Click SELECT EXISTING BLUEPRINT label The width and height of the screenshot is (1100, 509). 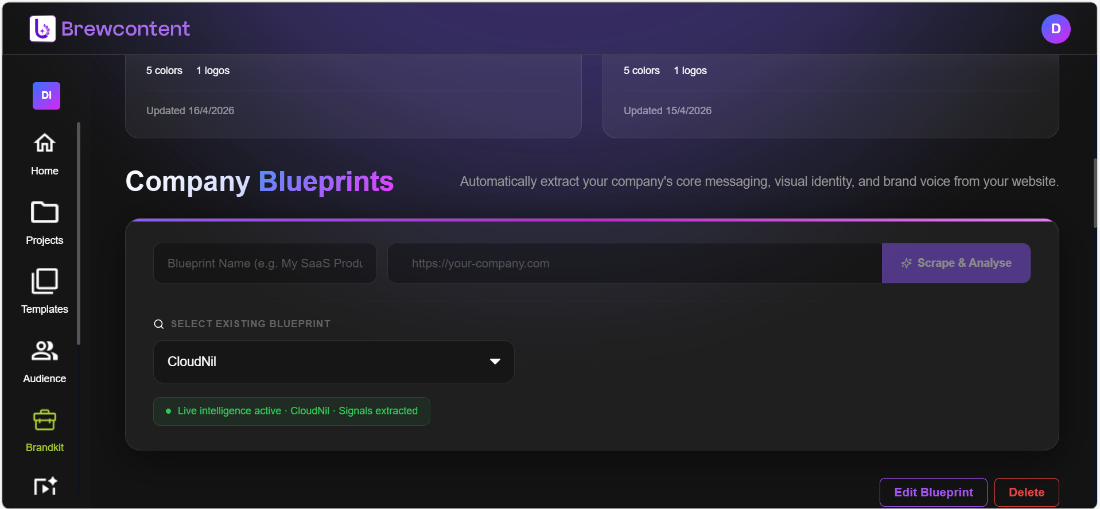[x=251, y=324]
